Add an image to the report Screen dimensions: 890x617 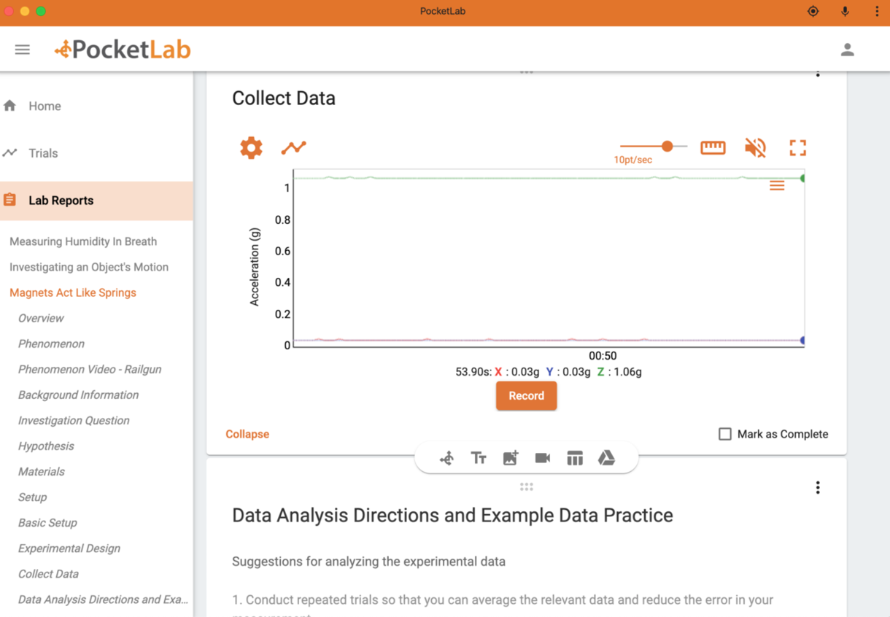tap(510, 458)
